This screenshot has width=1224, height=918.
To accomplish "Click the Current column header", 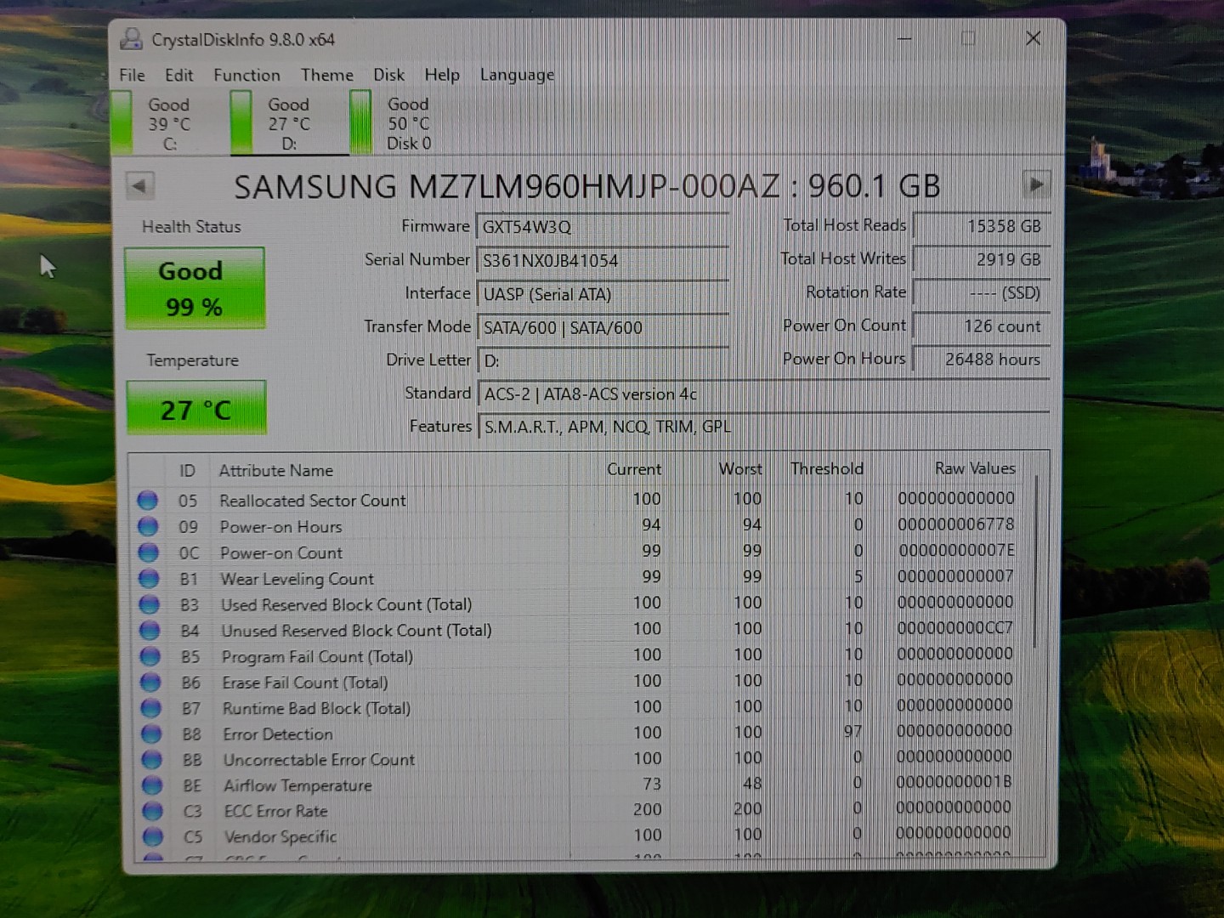I will [x=633, y=469].
